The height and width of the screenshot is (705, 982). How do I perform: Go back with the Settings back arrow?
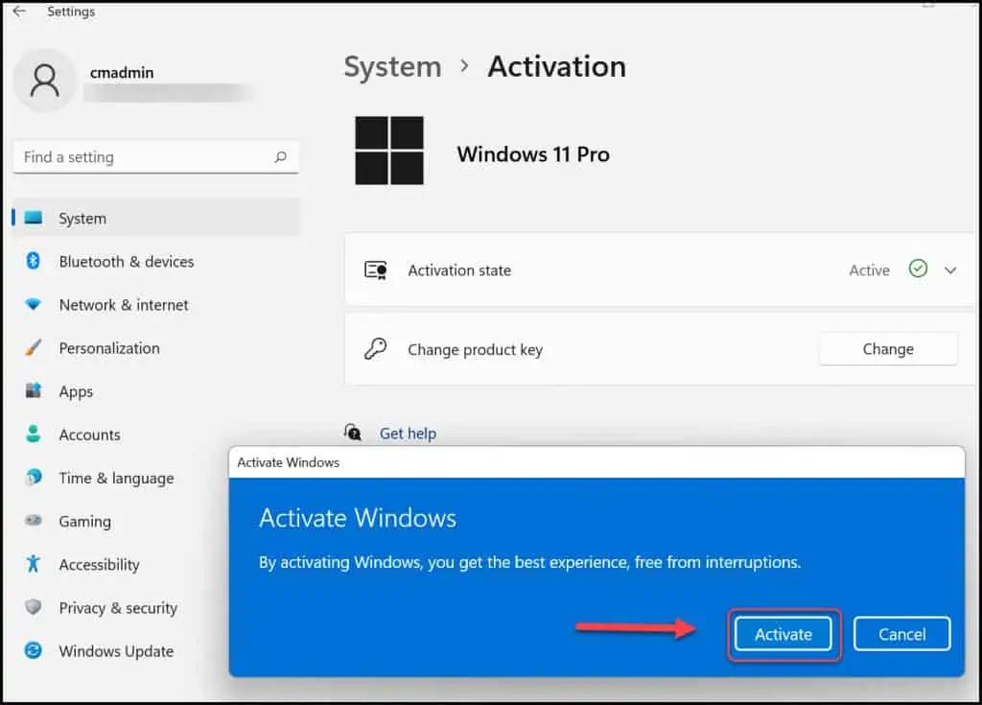coord(19,12)
